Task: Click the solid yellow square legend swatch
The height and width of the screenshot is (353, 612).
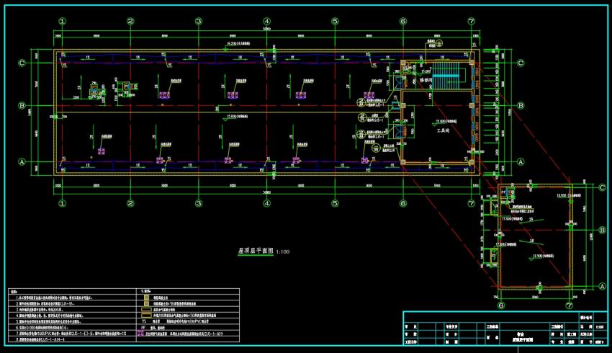Action: click(146, 297)
